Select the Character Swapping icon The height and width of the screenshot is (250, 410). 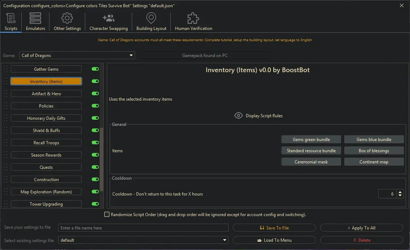108,18
